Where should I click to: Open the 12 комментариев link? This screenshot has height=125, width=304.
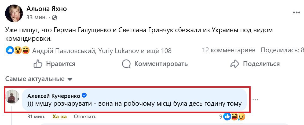229,50
